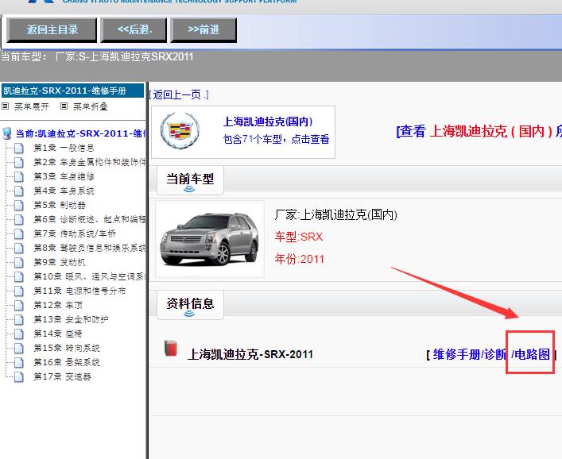Open 第16章 悬架系统
The height and width of the screenshot is (459, 562).
pyautogui.click(x=67, y=363)
